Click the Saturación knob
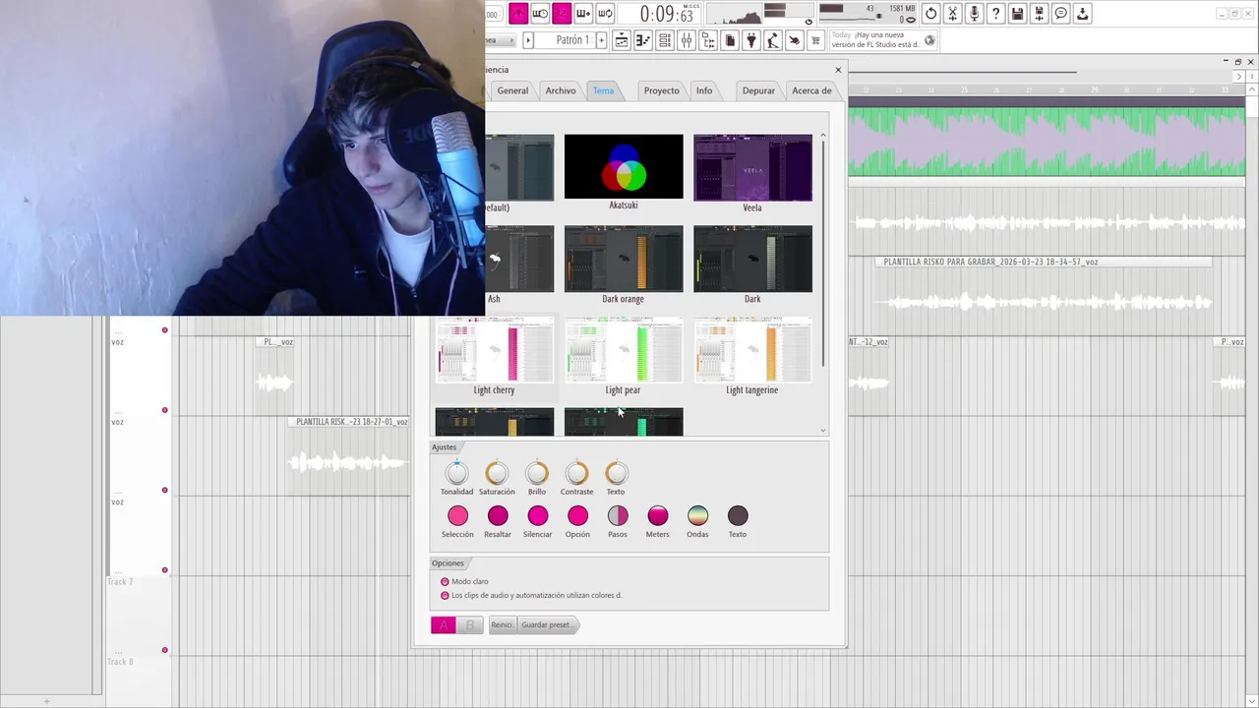 coord(497,474)
